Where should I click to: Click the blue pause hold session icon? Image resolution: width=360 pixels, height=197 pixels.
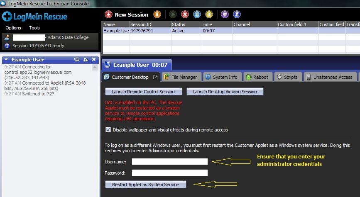197,15
